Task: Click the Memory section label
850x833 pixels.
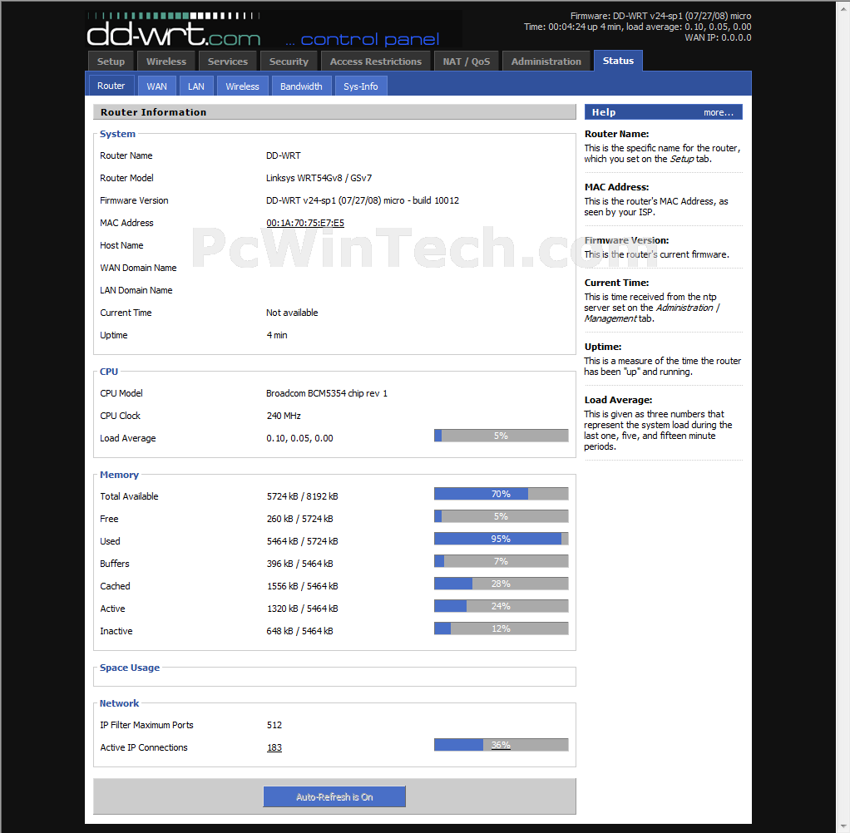Action: click(x=119, y=475)
